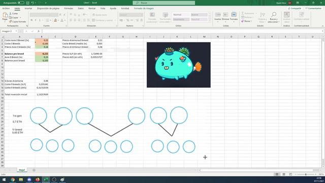The width and height of the screenshot is (325, 183).
Task: Click the Comentarios button
Action: (x=313, y=9)
